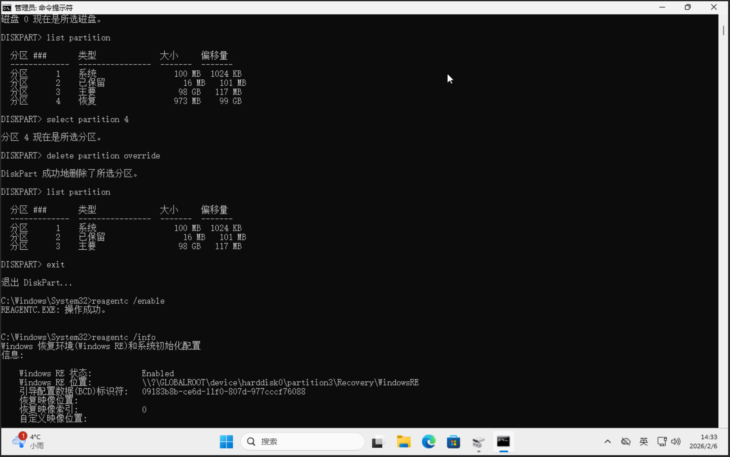Open Task View from taskbar

click(x=378, y=442)
